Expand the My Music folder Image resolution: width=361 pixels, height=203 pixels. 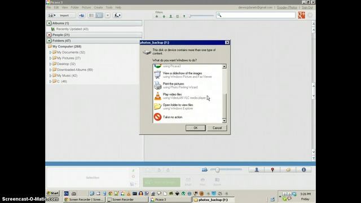click(50, 76)
